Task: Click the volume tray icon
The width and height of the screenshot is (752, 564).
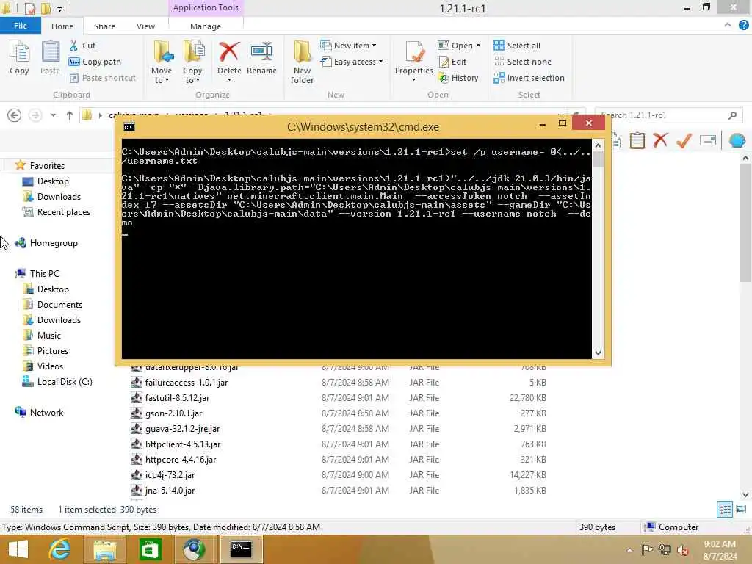Action: coord(682,549)
